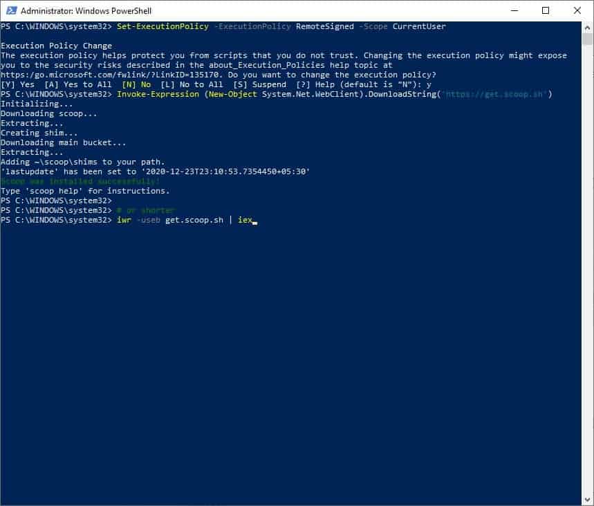This screenshot has width=594, height=506.
Task: Click the 'iwr' command on last line
Action: pyautogui.click(x=124, y=220)
